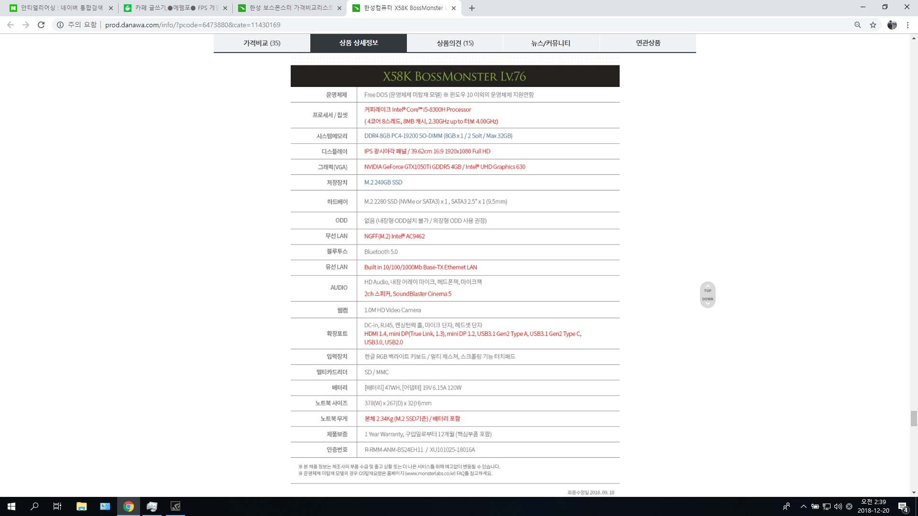
Task: Open the 연관상품 section tab
Action: (x=648, y=43)
